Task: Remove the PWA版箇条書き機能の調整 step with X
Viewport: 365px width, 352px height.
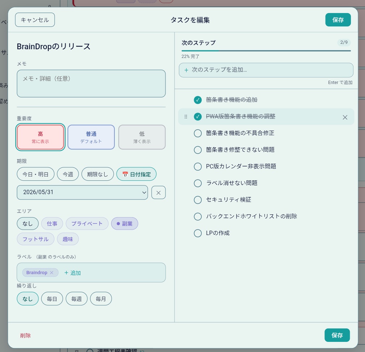Action: coord(345,117)
